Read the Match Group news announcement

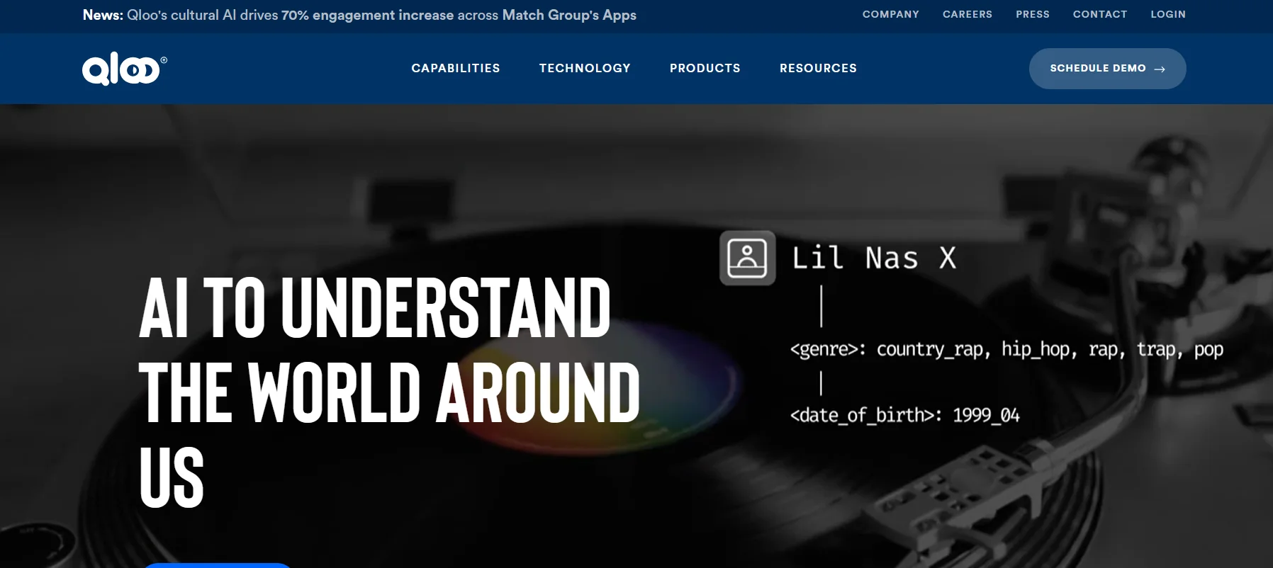coord(359,15)
